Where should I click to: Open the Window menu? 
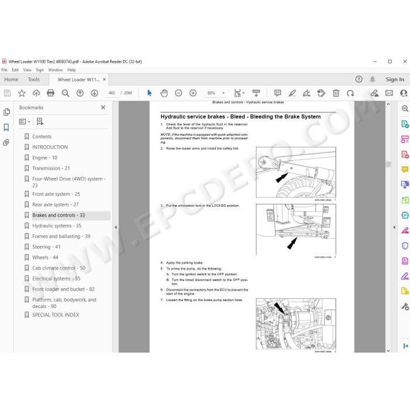tap(56, 70)
